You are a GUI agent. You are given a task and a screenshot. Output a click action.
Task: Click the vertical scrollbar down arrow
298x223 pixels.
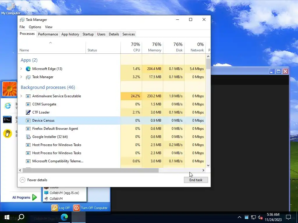tap(208, 165)
